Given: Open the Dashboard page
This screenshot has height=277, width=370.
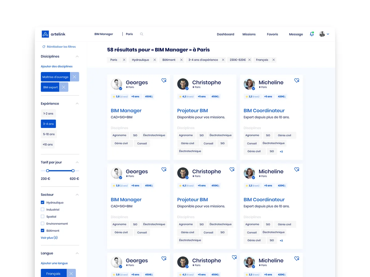Looking at the screenshot, I should pos(225,34).
